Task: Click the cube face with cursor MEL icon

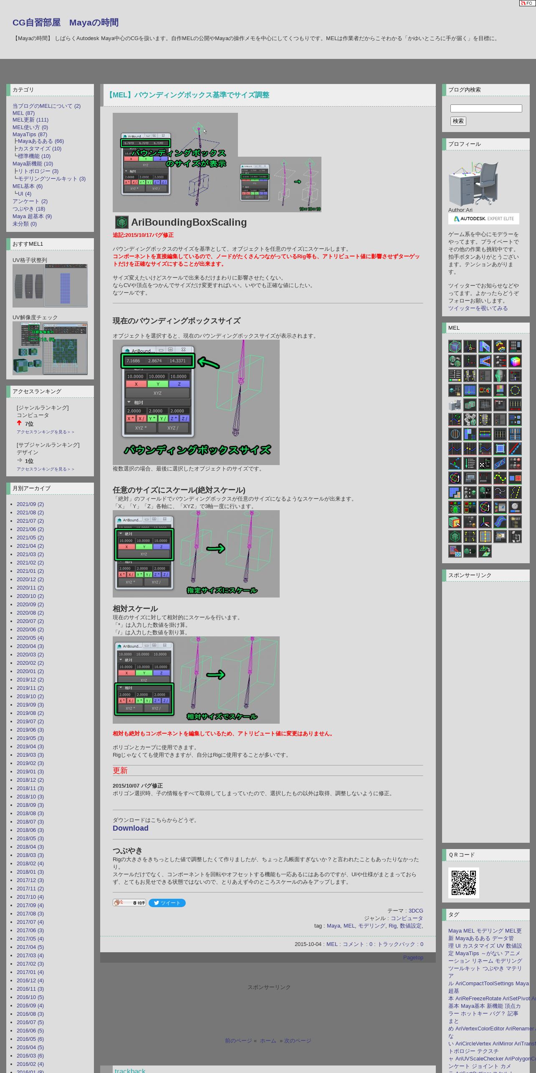Action: tap(455, 522)
